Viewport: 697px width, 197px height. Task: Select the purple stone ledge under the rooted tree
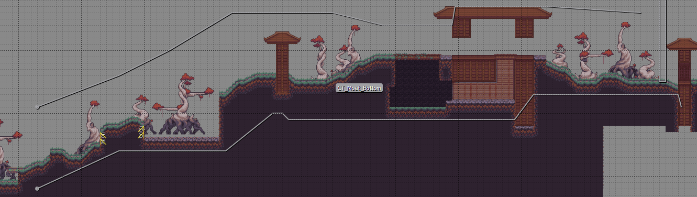[181, 140]
